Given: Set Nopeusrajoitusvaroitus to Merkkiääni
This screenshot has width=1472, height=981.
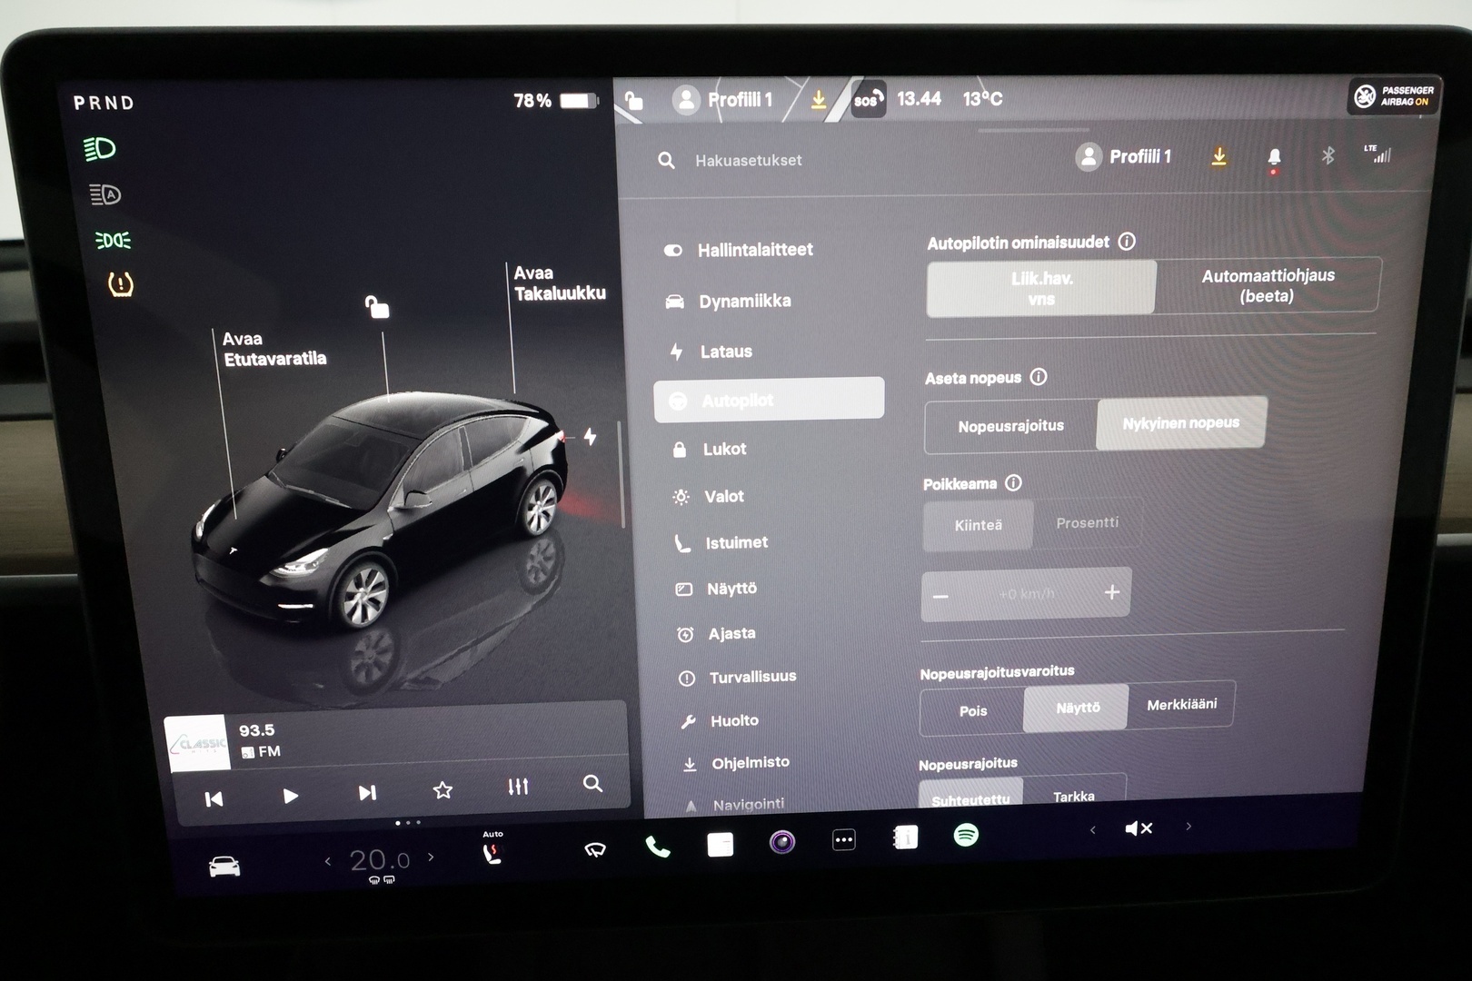Looking at the screenshot, I should (x=1181, y=704).
